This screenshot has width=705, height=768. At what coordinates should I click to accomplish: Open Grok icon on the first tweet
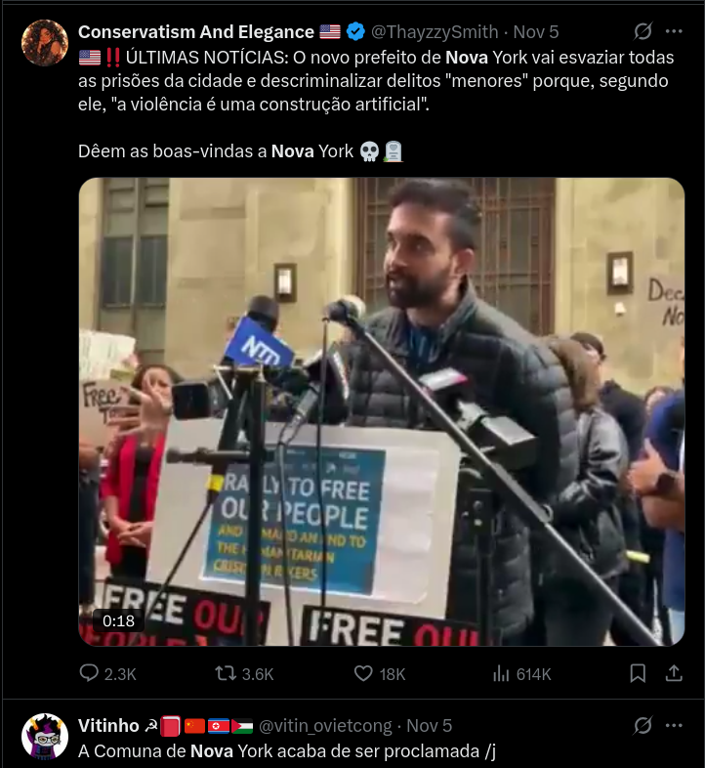[643, 31]
